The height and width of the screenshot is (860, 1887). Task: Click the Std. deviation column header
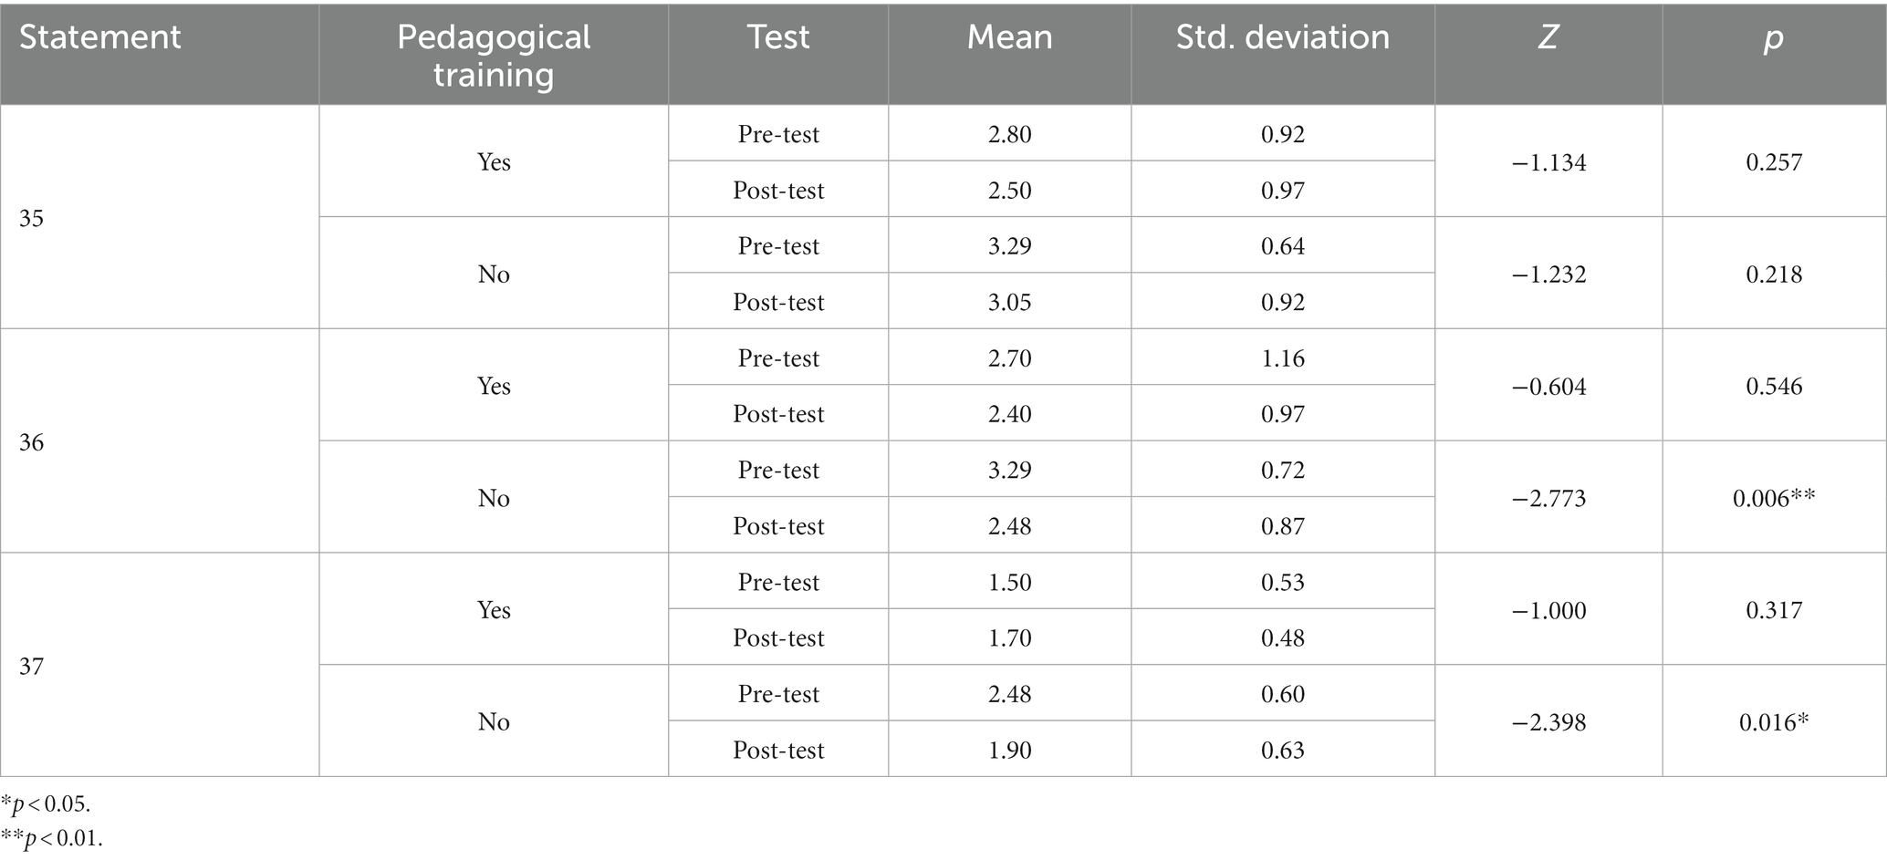point(1282,37)
